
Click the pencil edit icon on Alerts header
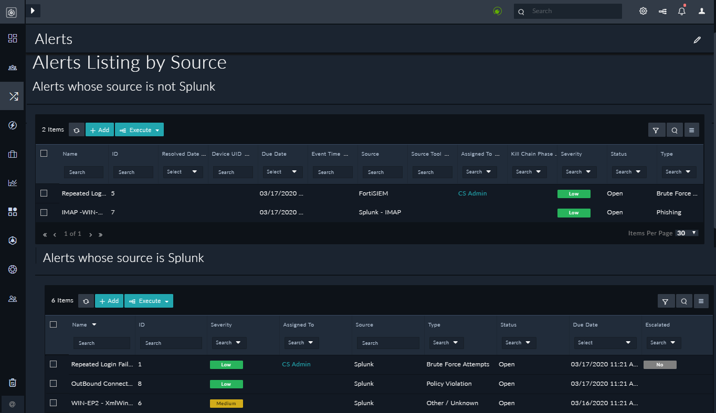(697, 40)
